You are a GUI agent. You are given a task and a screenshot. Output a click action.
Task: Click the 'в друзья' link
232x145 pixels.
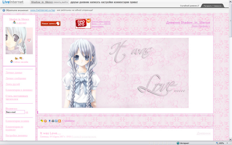[21, 23]
